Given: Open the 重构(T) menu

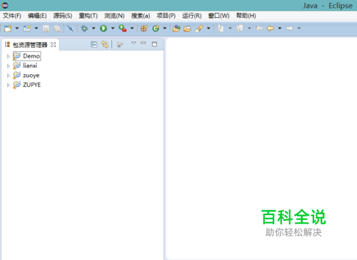Looking at the screenshot, I should 89,16.
